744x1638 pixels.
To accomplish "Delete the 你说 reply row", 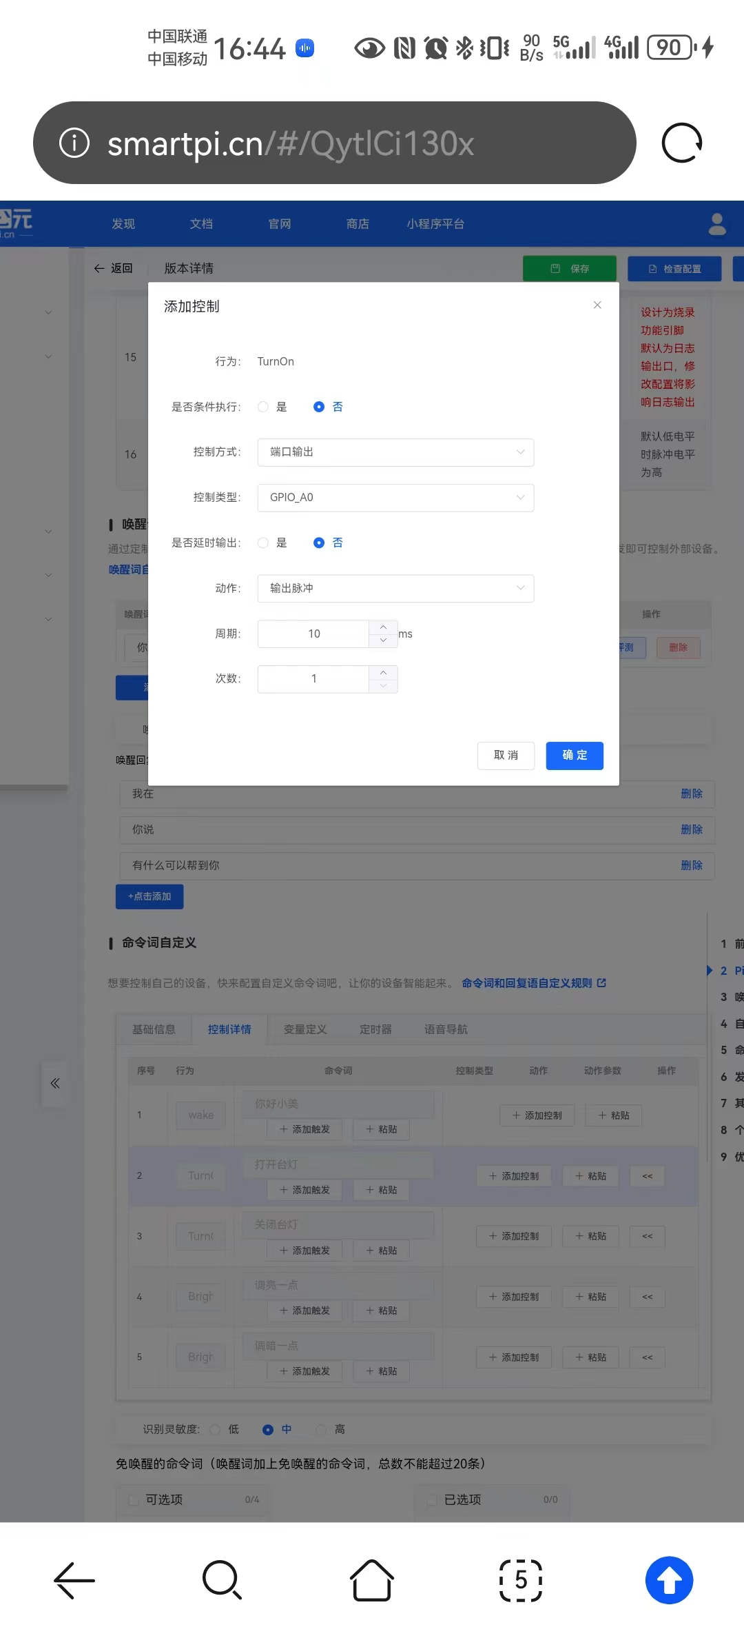I will [692, 829].
